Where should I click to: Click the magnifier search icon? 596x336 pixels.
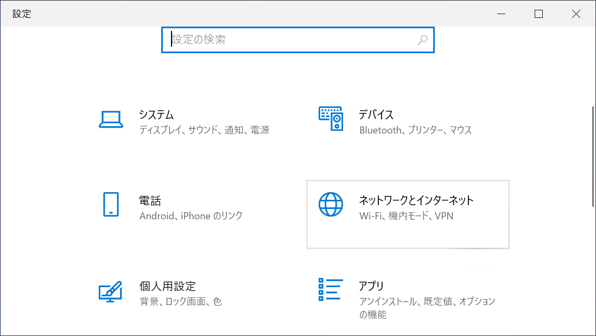[423, 40]
